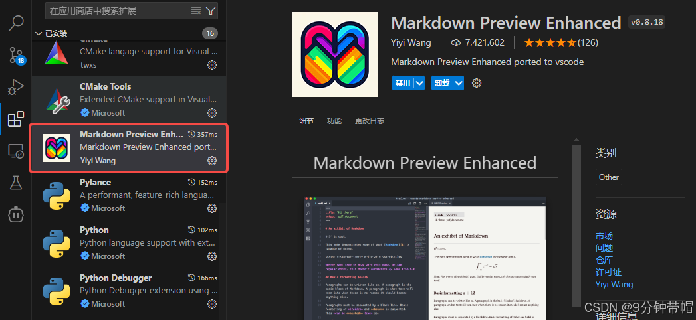This screenshot has width=696, height=320.
Task: Click the 357ms activation time indicator
Action: click(203, 134)
